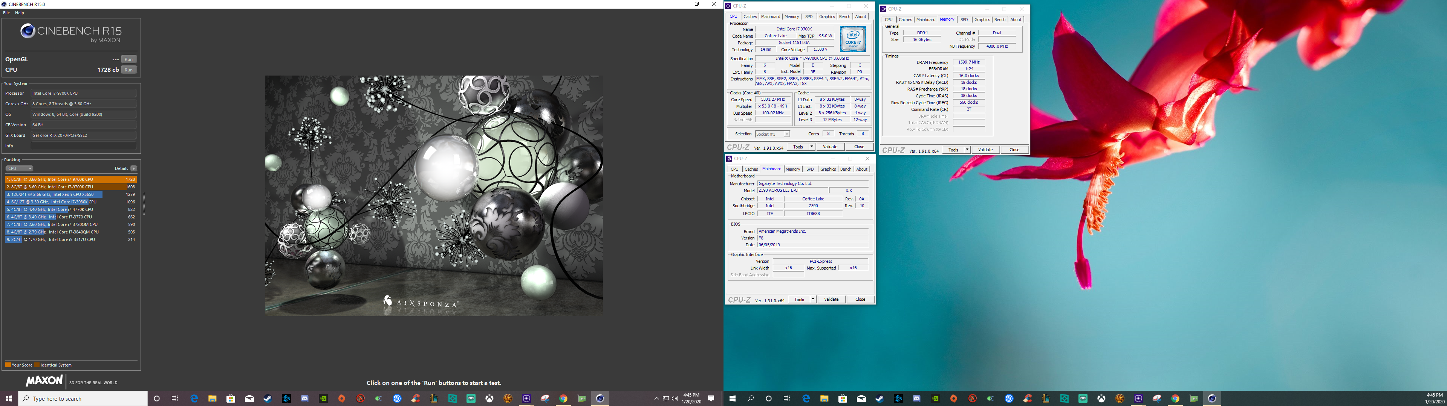Image resolution: width=1447 pixels, height=406 pixels.
Task: Click the Core Voltage value 1.500 V
Action: tap(820, 49)
